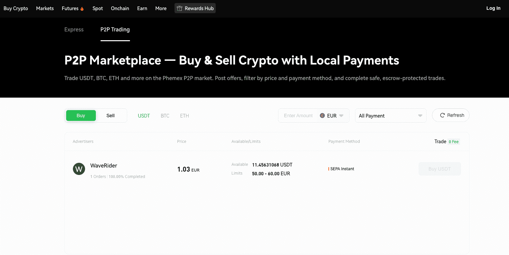Select the Buy option
This screenshot has width=509, height=255.
coord(81,116)
